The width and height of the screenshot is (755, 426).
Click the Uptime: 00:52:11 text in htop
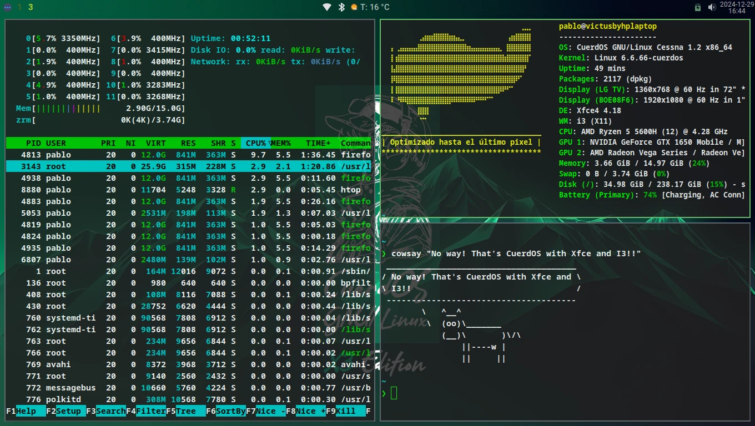click(x=230, y=38)
